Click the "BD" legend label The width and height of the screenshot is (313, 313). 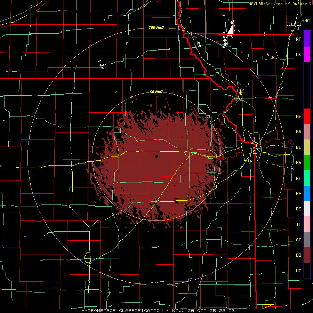pyautogui.click(x=298, y=147)
